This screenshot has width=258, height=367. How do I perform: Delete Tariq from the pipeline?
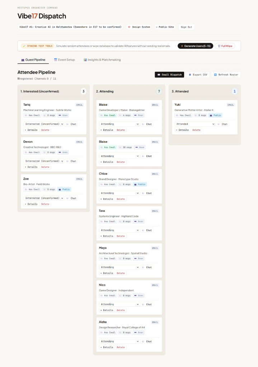45,130
